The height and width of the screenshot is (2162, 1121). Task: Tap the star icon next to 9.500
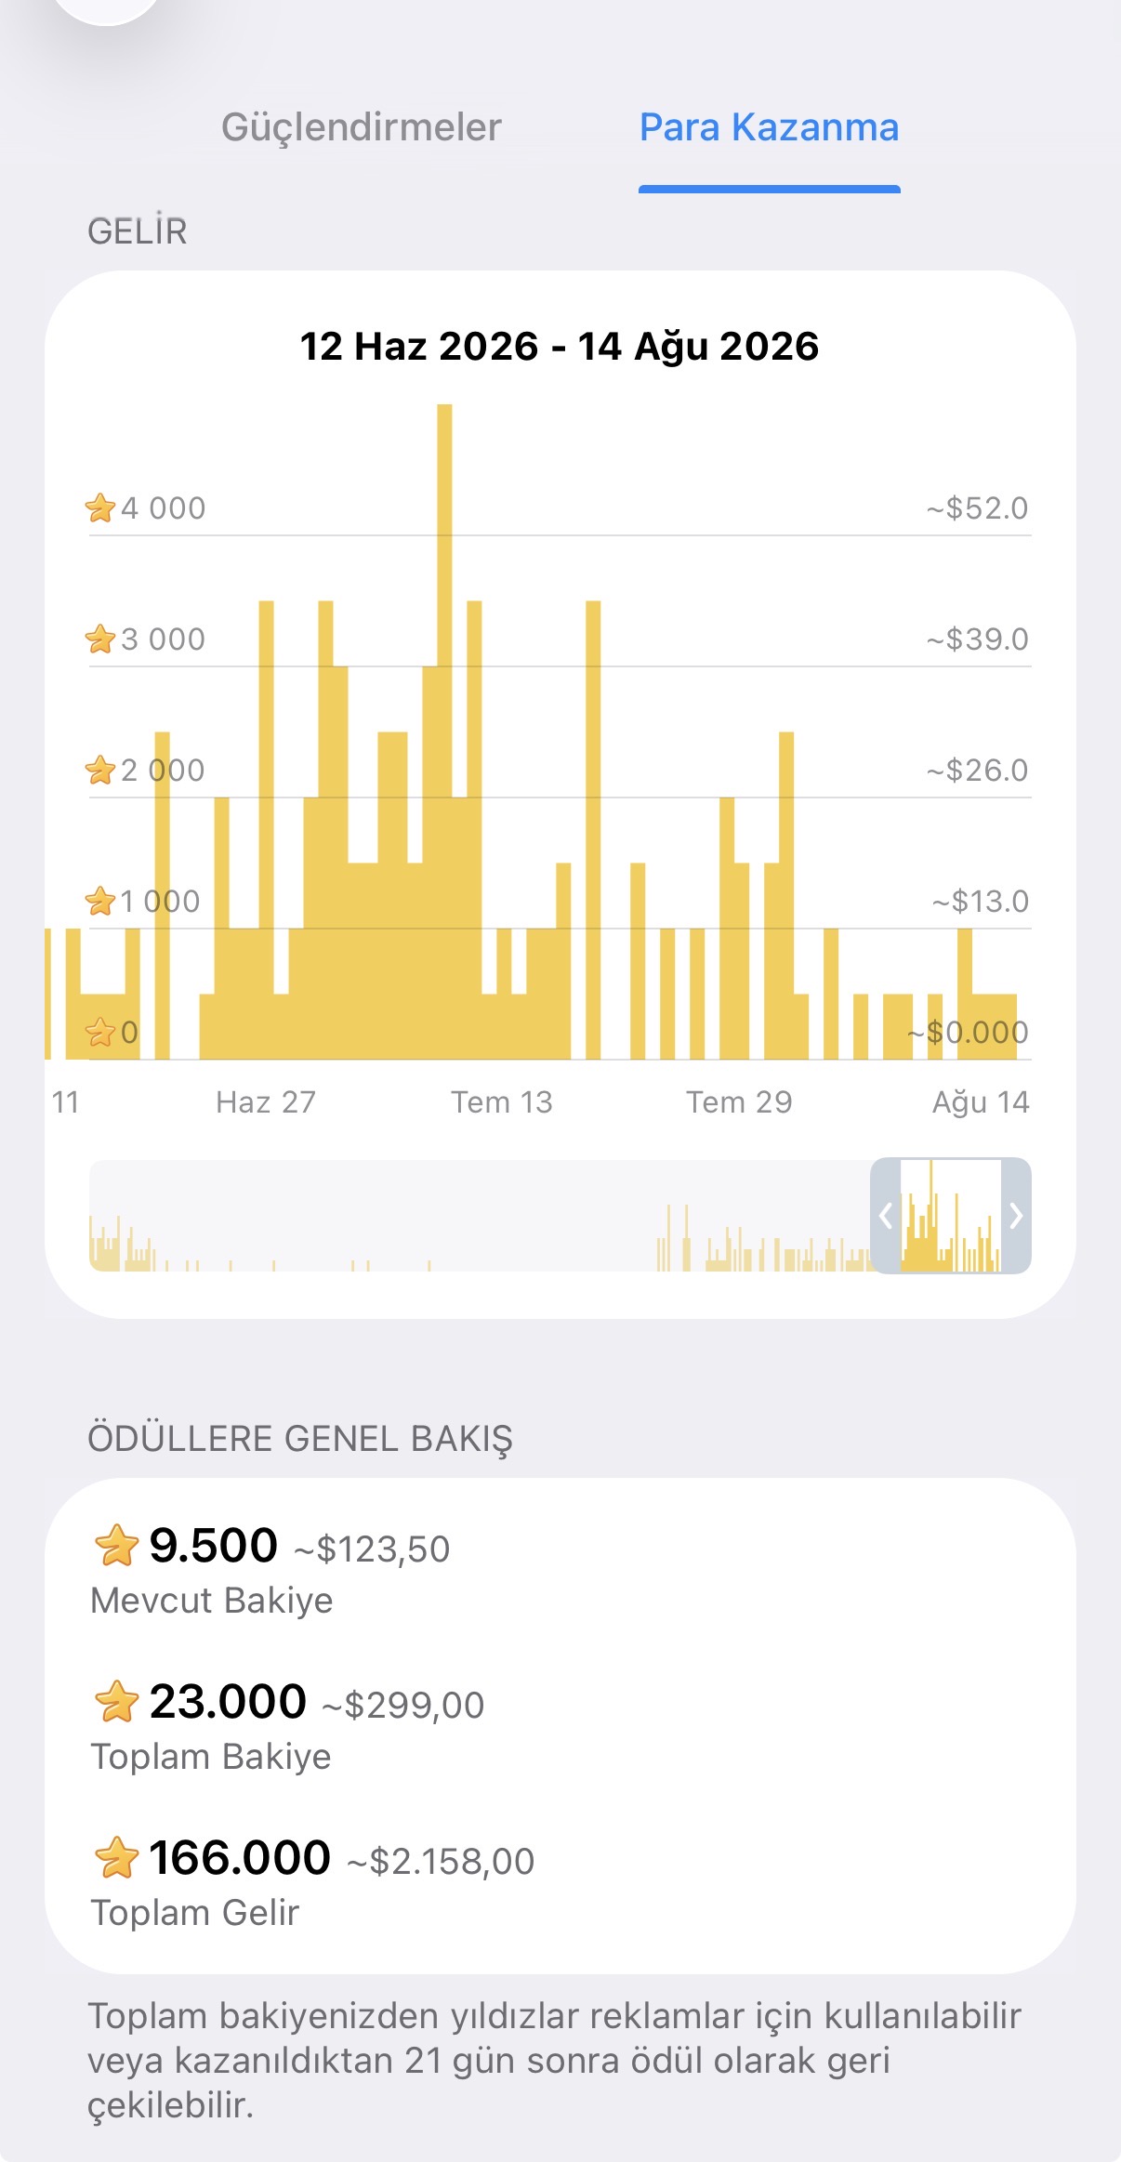pyautogui.click(x=116, y=1546)
